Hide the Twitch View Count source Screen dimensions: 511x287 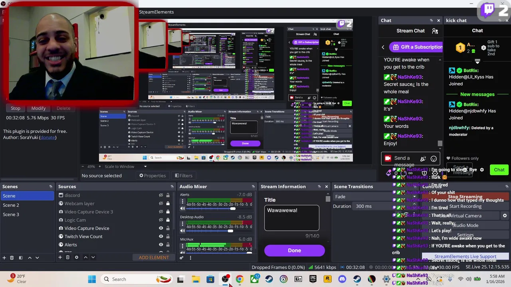161,236
